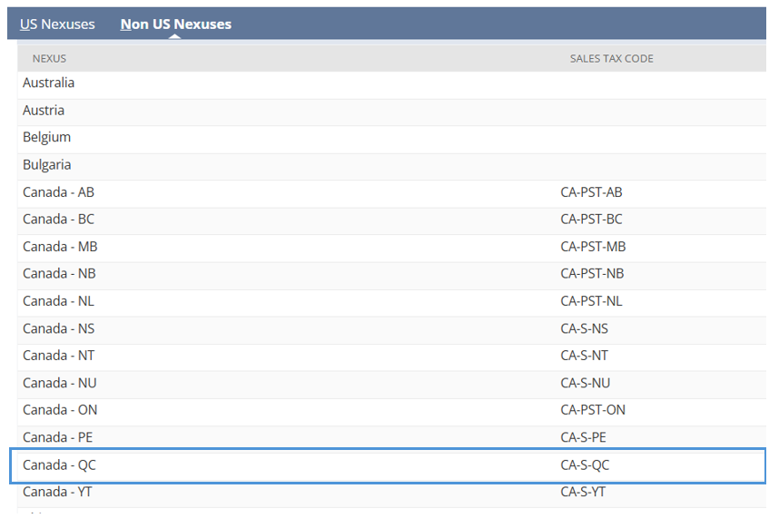
Task: Click the CA-S-PE sales tax code
Action: click(x=583, y=437)
